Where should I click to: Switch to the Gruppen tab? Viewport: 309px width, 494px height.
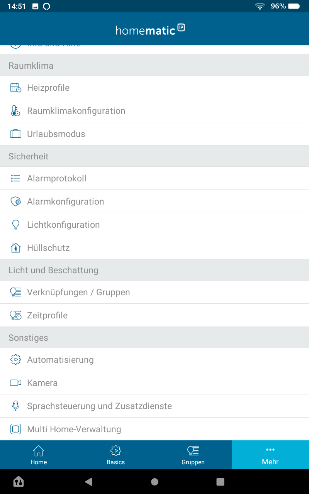[x=193, y=455]
